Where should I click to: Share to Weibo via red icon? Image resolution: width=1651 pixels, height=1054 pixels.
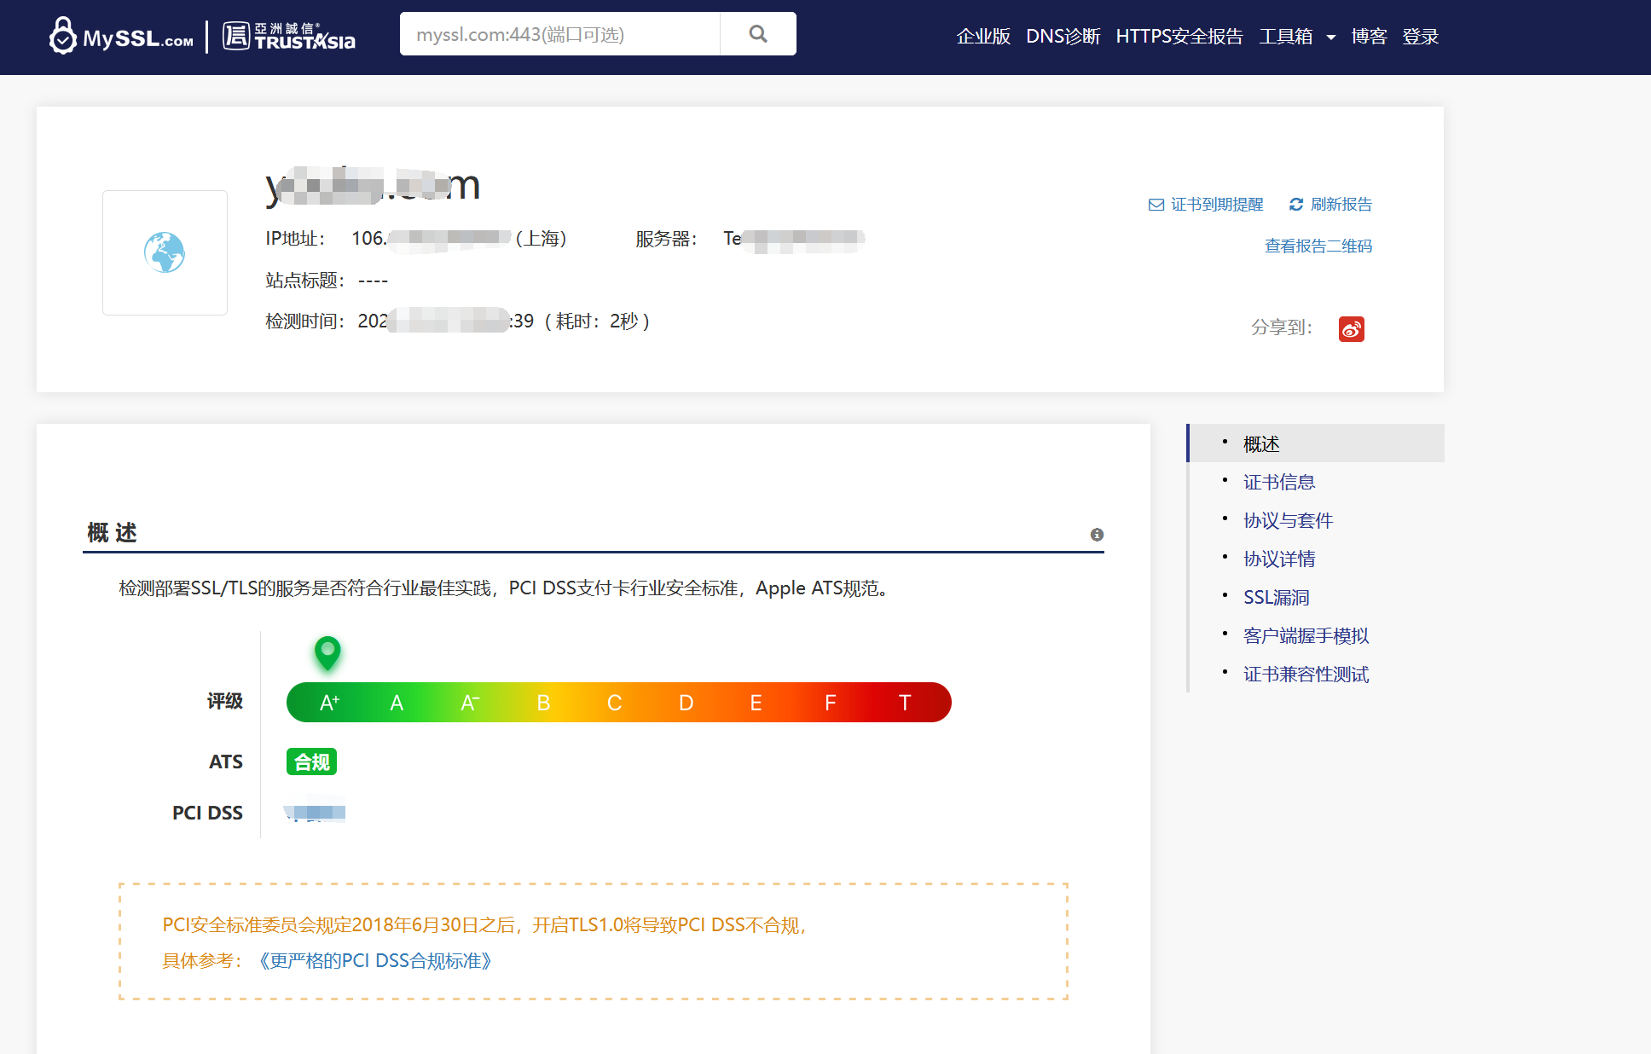1352,328
